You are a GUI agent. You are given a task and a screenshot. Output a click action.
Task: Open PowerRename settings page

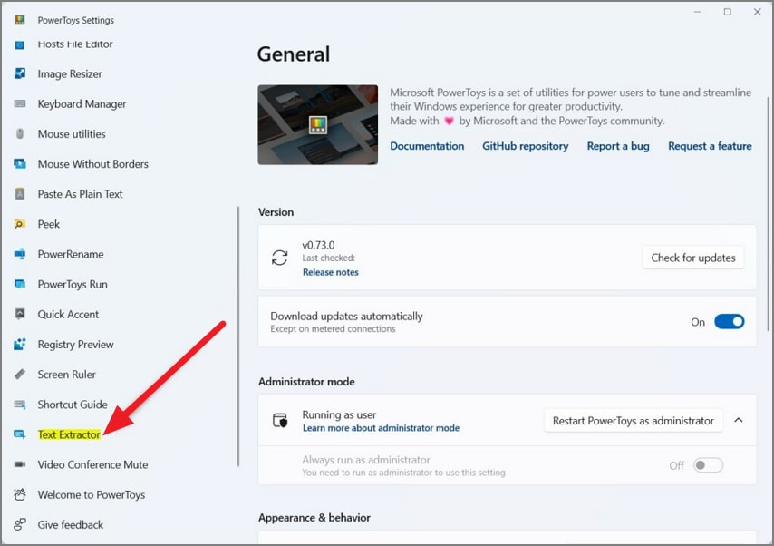pos(71,254)
